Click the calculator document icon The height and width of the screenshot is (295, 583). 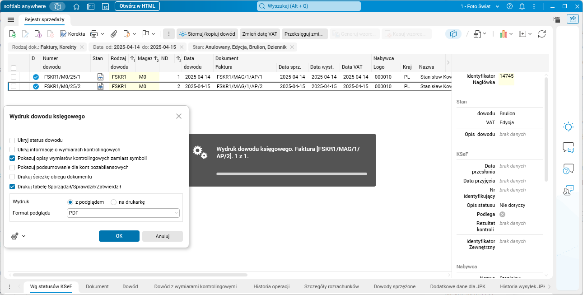click(477, 34)
